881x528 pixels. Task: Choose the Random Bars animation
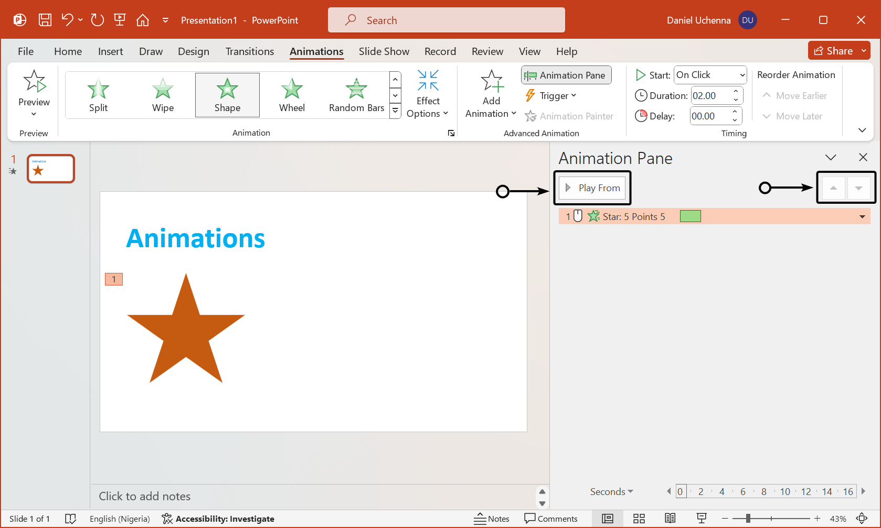coord(356,95)
